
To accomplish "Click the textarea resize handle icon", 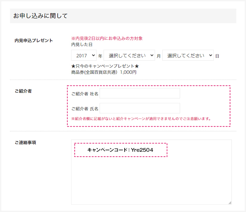I will pyautogui.click(x=230, y=203).
